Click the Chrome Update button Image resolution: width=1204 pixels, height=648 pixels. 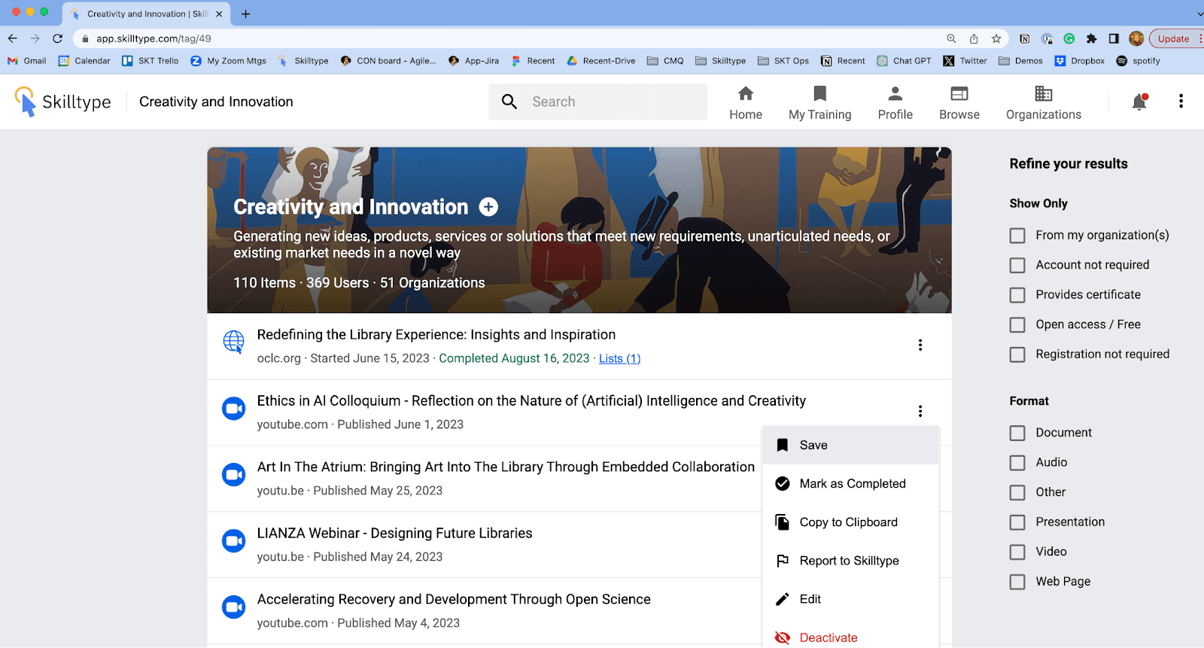(x=1175, y=38)
